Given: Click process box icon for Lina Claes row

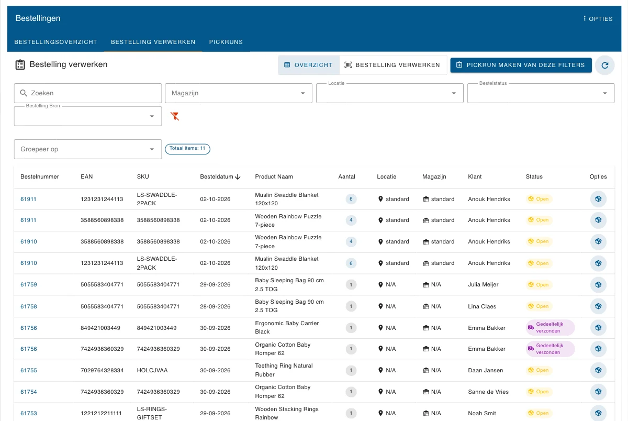Looking at the screenshot, I should point(598,306).
